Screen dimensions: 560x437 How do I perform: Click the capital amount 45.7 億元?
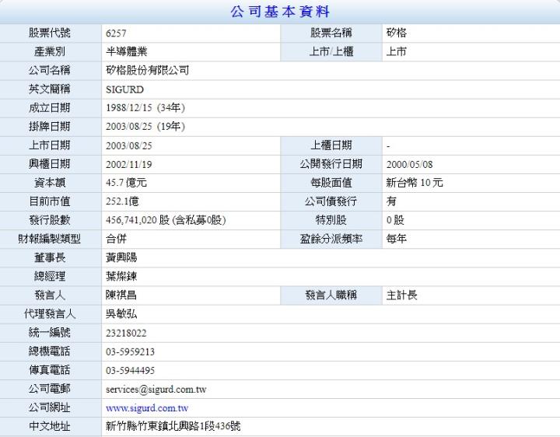point(126,183)
